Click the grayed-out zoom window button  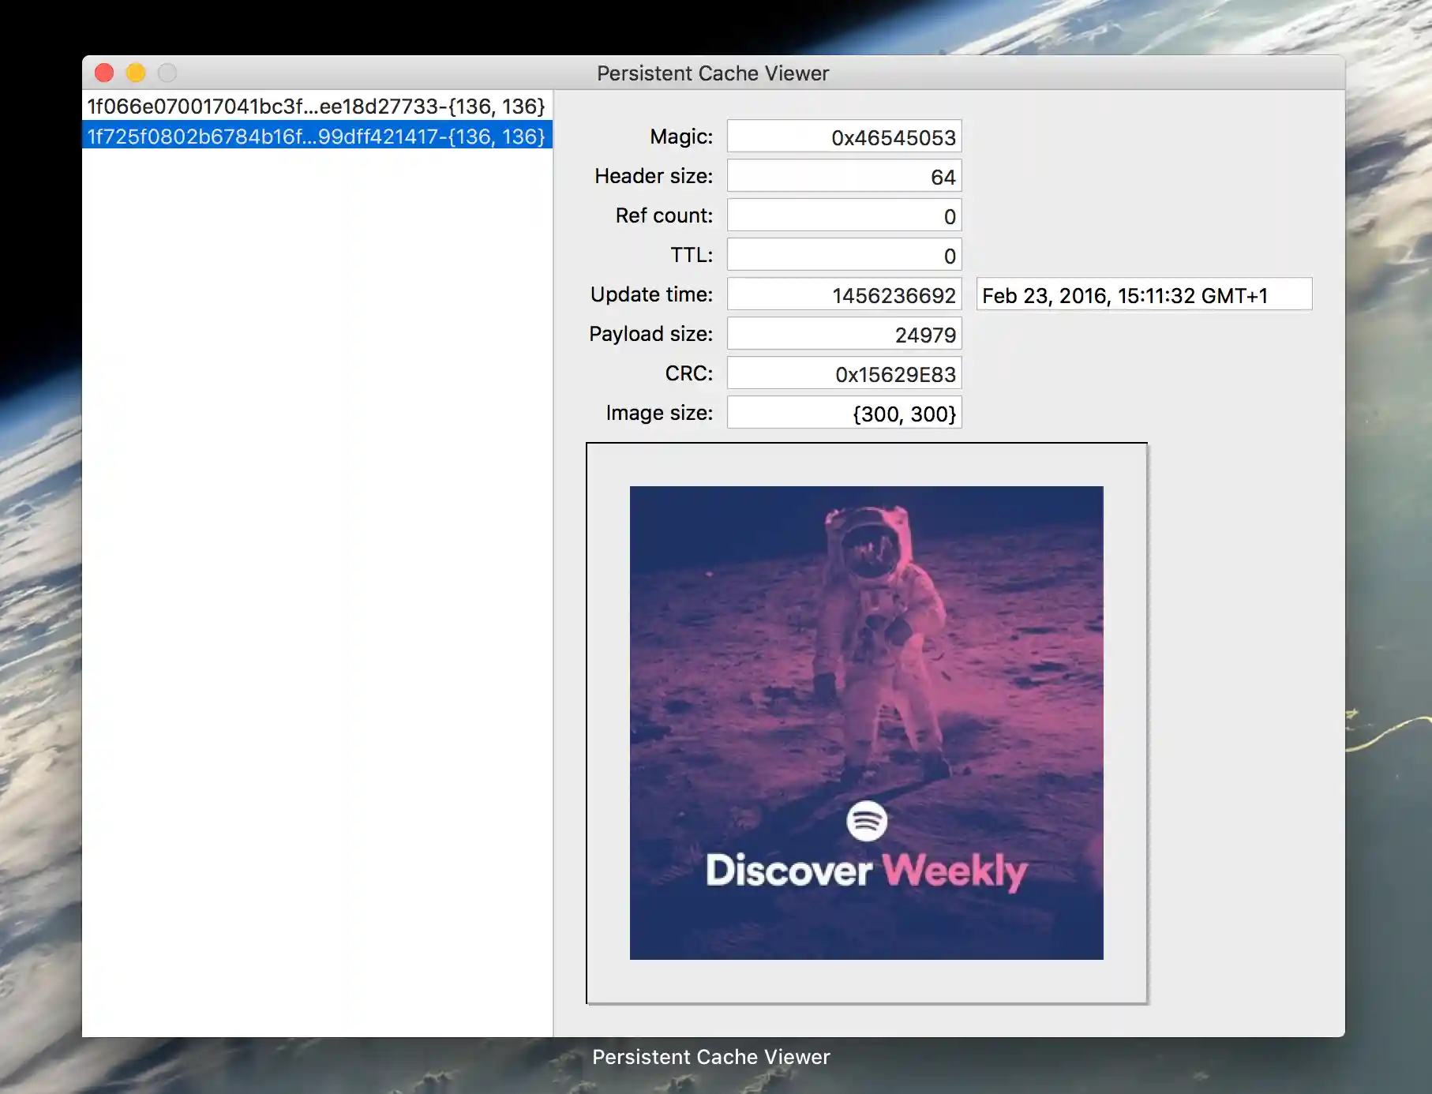[x=167, y=73]
